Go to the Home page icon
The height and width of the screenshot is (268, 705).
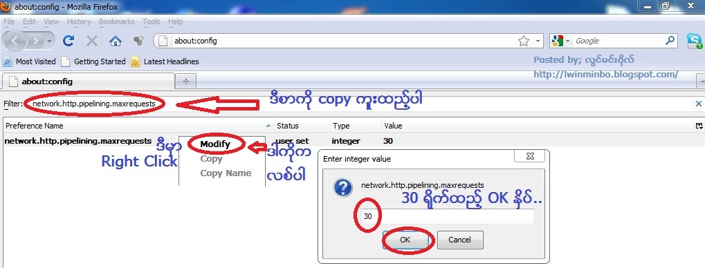(x=116, y=41)
